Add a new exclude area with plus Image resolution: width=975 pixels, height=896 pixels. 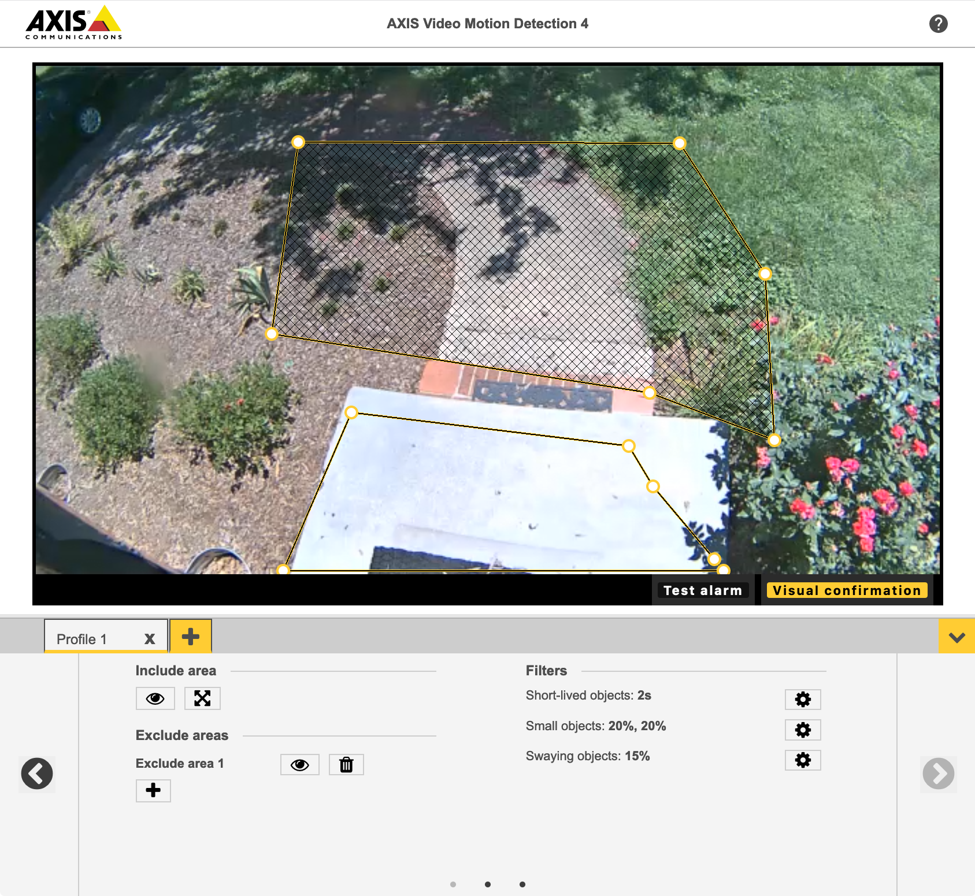coord(153,790)
